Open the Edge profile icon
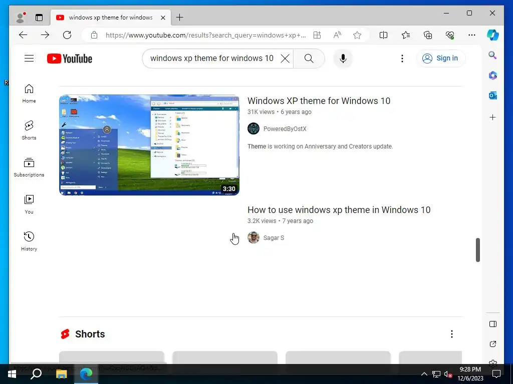The width and height of the screenshot is (513, 384). (x=21, y=17)
